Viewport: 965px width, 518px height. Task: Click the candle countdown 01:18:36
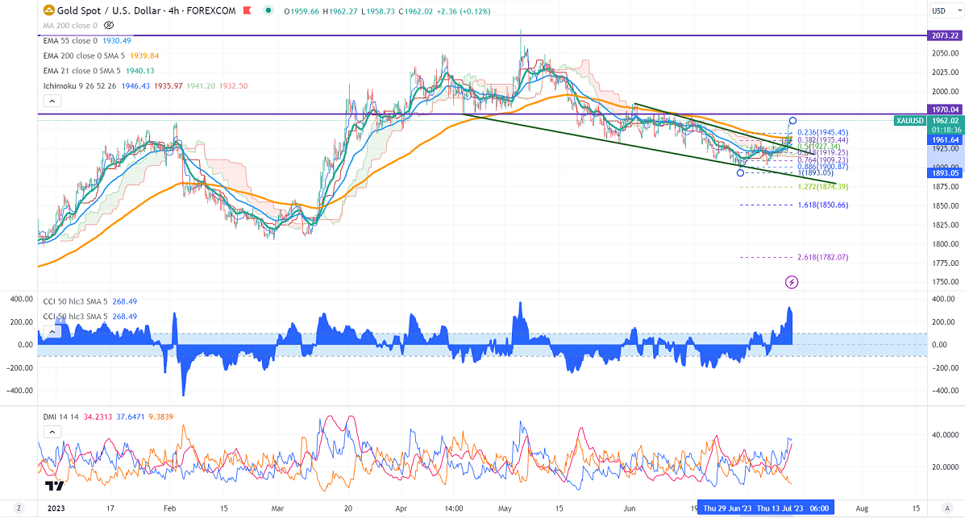click(945, 131)
